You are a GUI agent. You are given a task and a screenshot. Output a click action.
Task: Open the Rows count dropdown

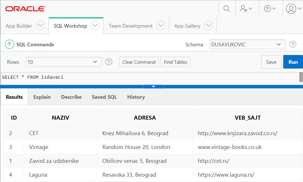64,62
